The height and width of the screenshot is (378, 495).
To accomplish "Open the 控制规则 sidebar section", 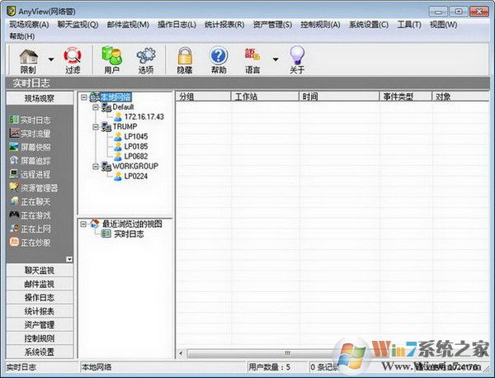I will 40,338.
